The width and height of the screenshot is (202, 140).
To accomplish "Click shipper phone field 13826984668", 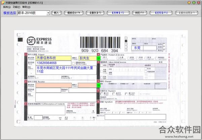I will tap(54, 63).
